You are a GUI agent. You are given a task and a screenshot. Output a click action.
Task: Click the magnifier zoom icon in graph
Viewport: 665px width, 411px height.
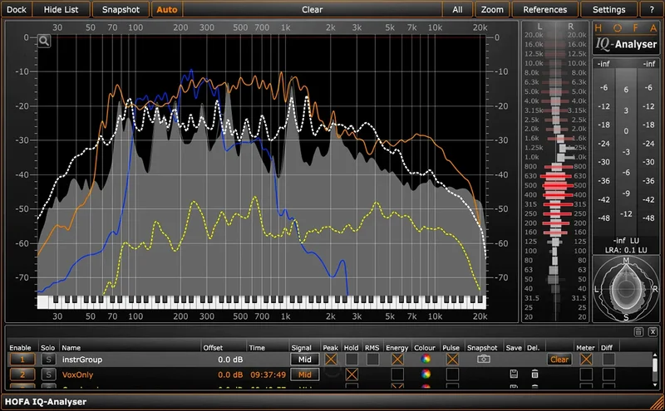(44, 42)
